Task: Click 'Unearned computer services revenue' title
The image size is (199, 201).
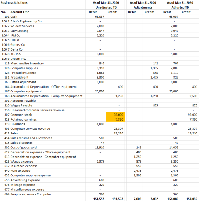Action: (37, 110)
